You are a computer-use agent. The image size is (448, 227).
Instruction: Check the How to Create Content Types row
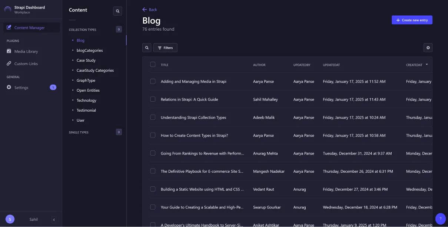pos(153,135)
